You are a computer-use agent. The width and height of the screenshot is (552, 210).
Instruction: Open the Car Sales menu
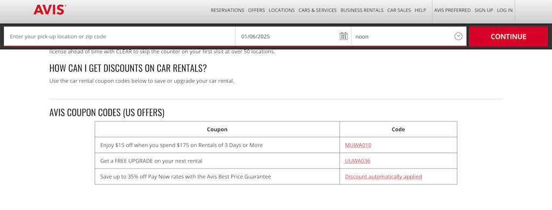399,10
